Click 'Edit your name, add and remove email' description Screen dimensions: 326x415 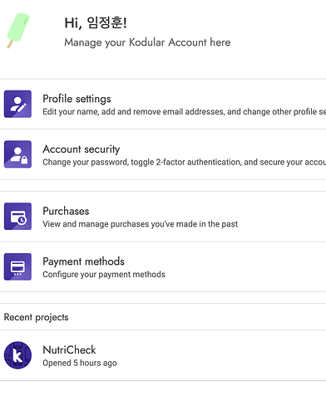(184, 112)
